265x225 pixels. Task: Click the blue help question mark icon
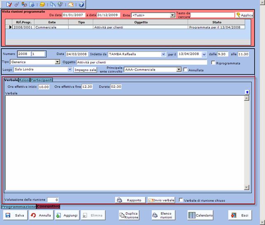click(81, 5)
